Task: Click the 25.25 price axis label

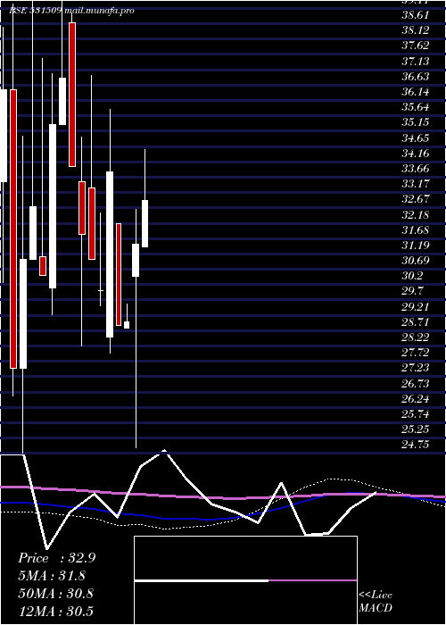Action: [416, 429]
